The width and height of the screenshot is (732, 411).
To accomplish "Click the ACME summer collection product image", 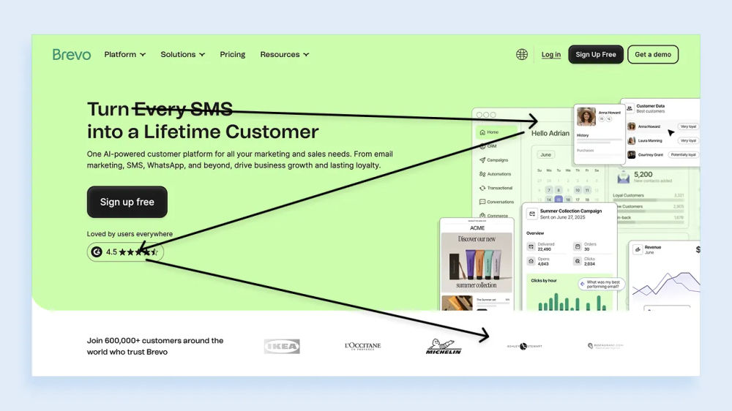I will (x=477, y=263).
